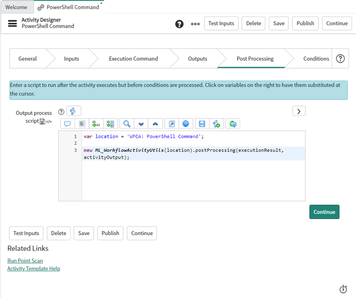Click the code tag icon next to the script label
Viewport: 356px width, 298px height.
click(x=49, y=122)
